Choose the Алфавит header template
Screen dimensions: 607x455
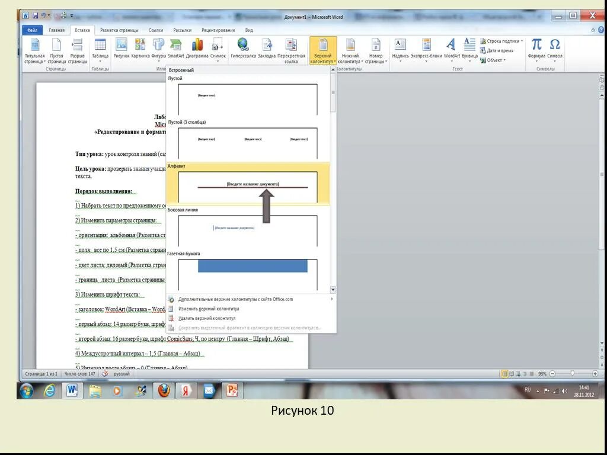pyautogui.click(x=248, y=184)
